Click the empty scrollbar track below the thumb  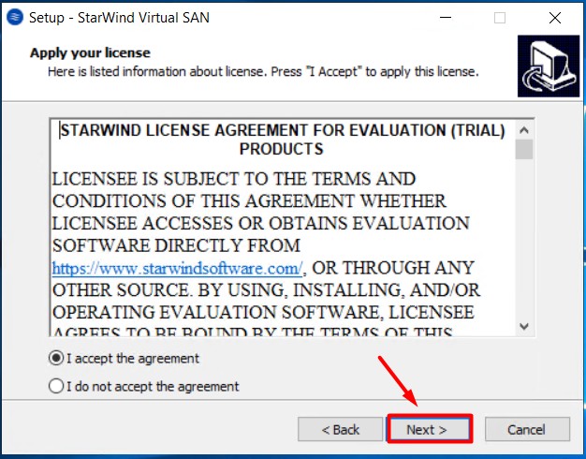(524, 244)
